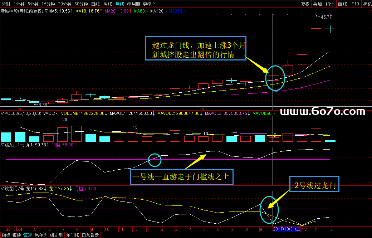The height and width of the screenshot is (238, 372).
Task: Open the 统计 statistics tool
Action: tap(330, 4)
